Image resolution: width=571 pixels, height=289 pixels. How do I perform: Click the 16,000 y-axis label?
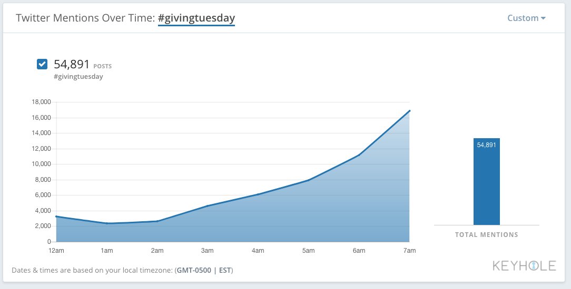click(41, 118)
